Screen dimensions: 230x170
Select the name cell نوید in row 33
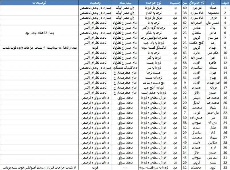pyautogui.click(x=213, y=167)
